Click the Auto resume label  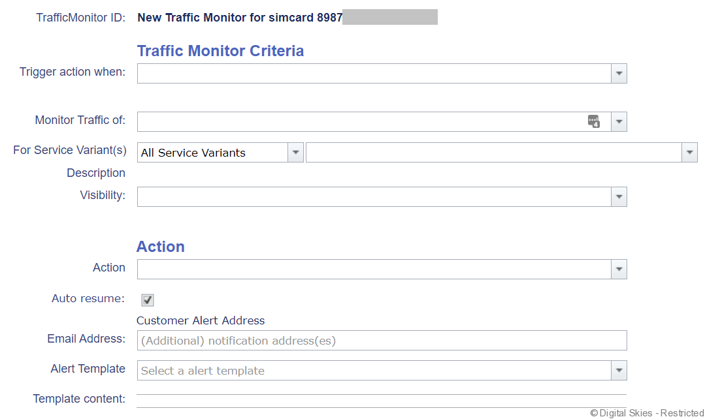click(88, 299)
